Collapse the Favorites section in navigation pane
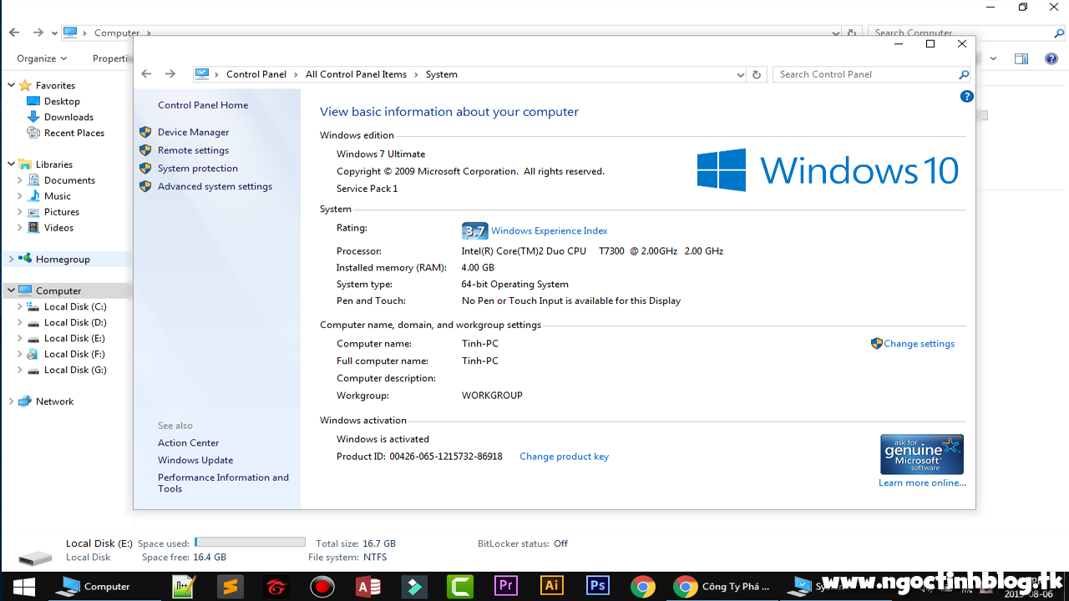The width and height of the screenshot is (1069, 601). (x=10, y=85)
